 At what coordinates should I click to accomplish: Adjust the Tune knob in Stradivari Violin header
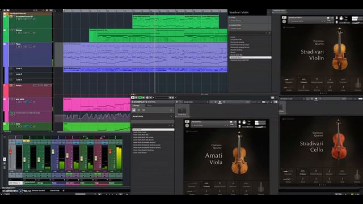click(341, 18)
